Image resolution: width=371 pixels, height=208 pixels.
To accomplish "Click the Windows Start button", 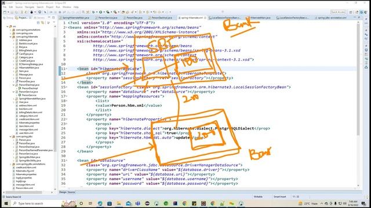I will pos(6,203).
